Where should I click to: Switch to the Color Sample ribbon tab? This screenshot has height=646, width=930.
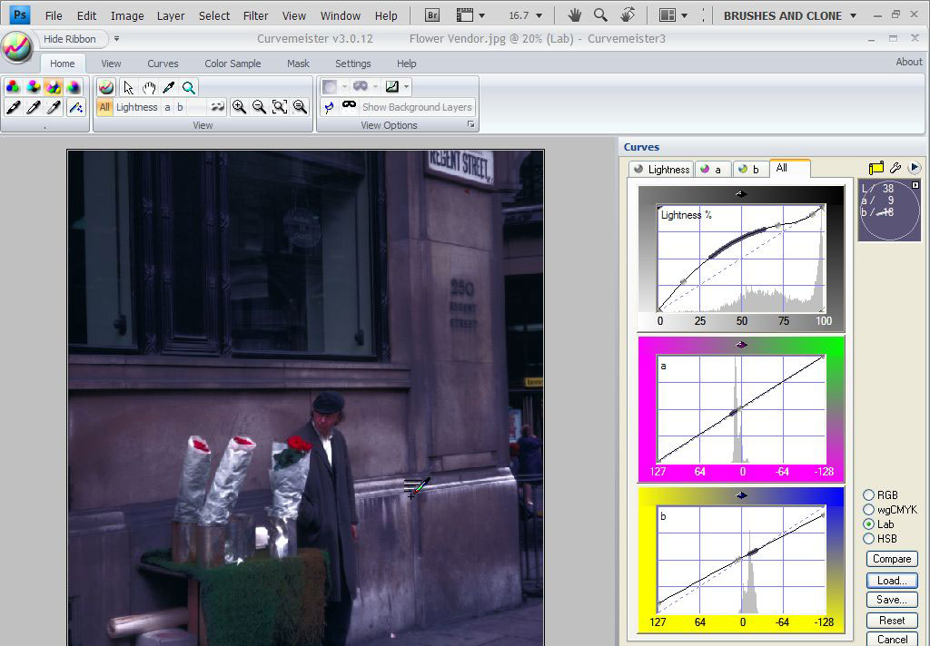click(x=232, y=64)
